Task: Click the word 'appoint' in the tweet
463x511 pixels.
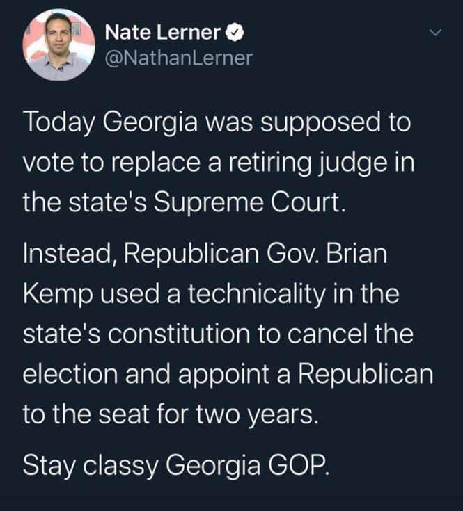Action: (223, 375)
